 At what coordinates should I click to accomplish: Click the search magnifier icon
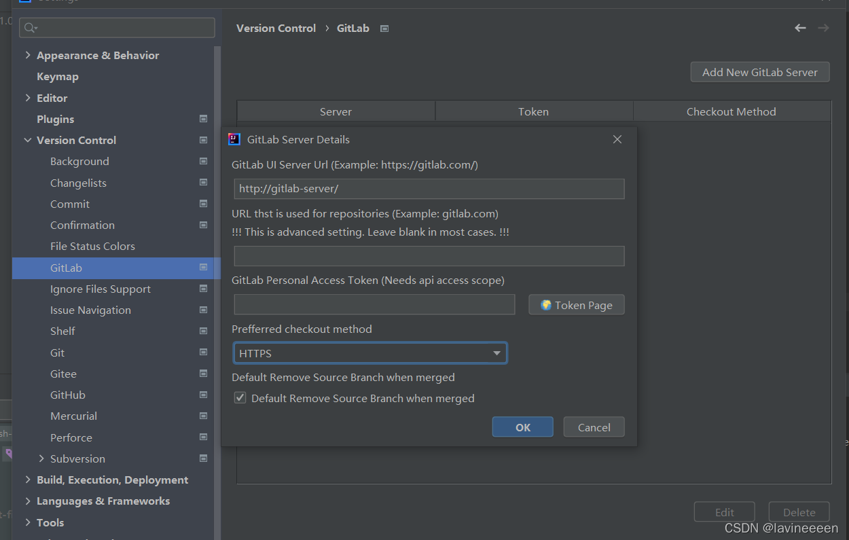pyautogui.click(x=31, y=28)
